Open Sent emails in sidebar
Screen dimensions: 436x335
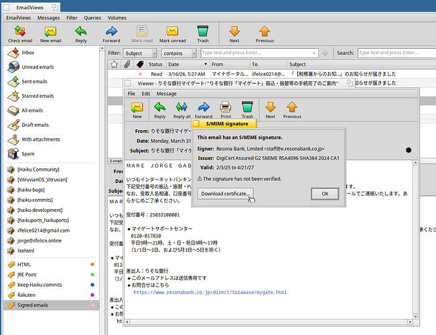[x=52, y=82]
